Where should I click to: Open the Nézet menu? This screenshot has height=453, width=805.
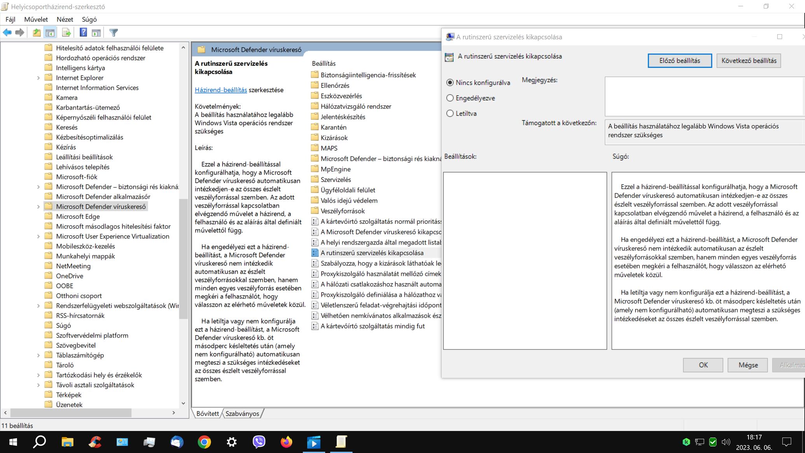(x=65, y=19)
